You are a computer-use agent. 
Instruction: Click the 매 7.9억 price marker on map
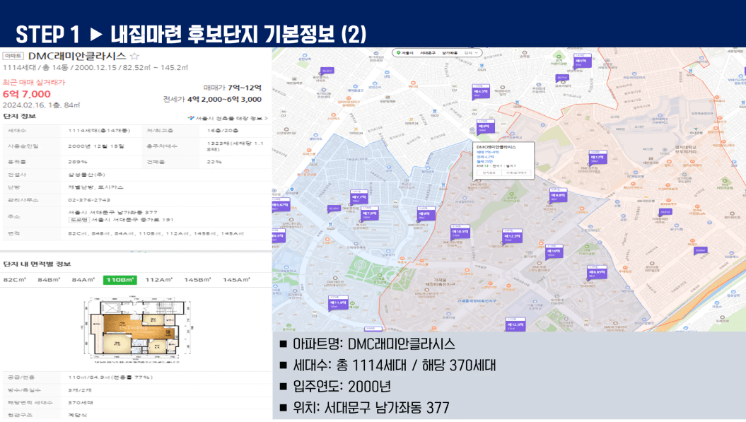coord(369,213)
